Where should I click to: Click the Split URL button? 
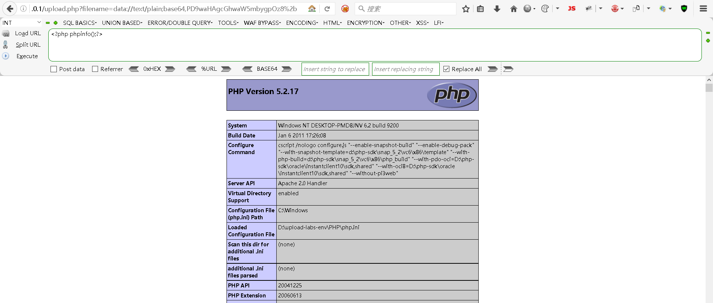28,45
